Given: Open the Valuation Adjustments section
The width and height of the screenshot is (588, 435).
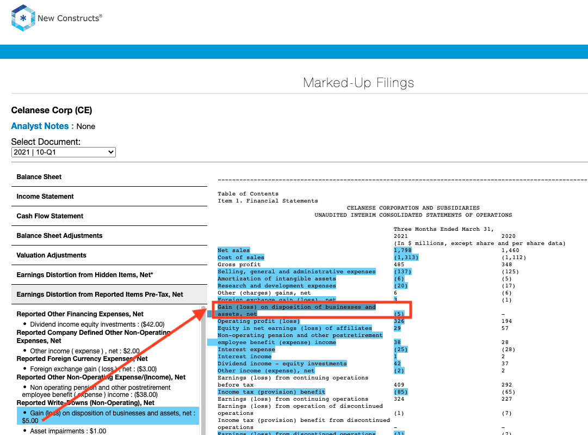Looking at the screenshot, I should tap(109, 255).
